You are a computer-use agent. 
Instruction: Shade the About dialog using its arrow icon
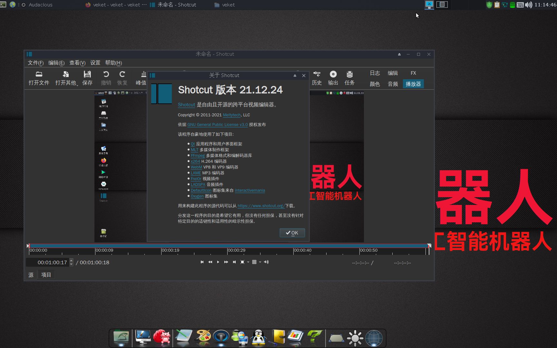point(295,75)
